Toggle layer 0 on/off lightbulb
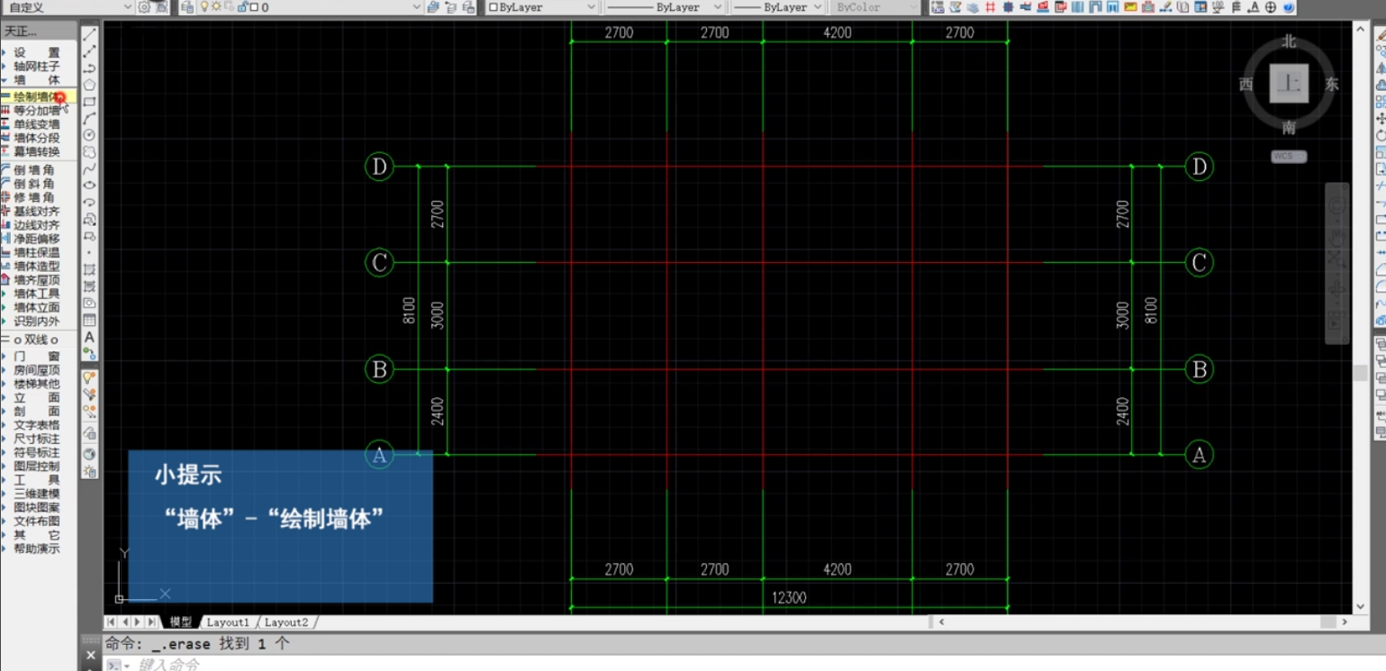 pos(204,7)
